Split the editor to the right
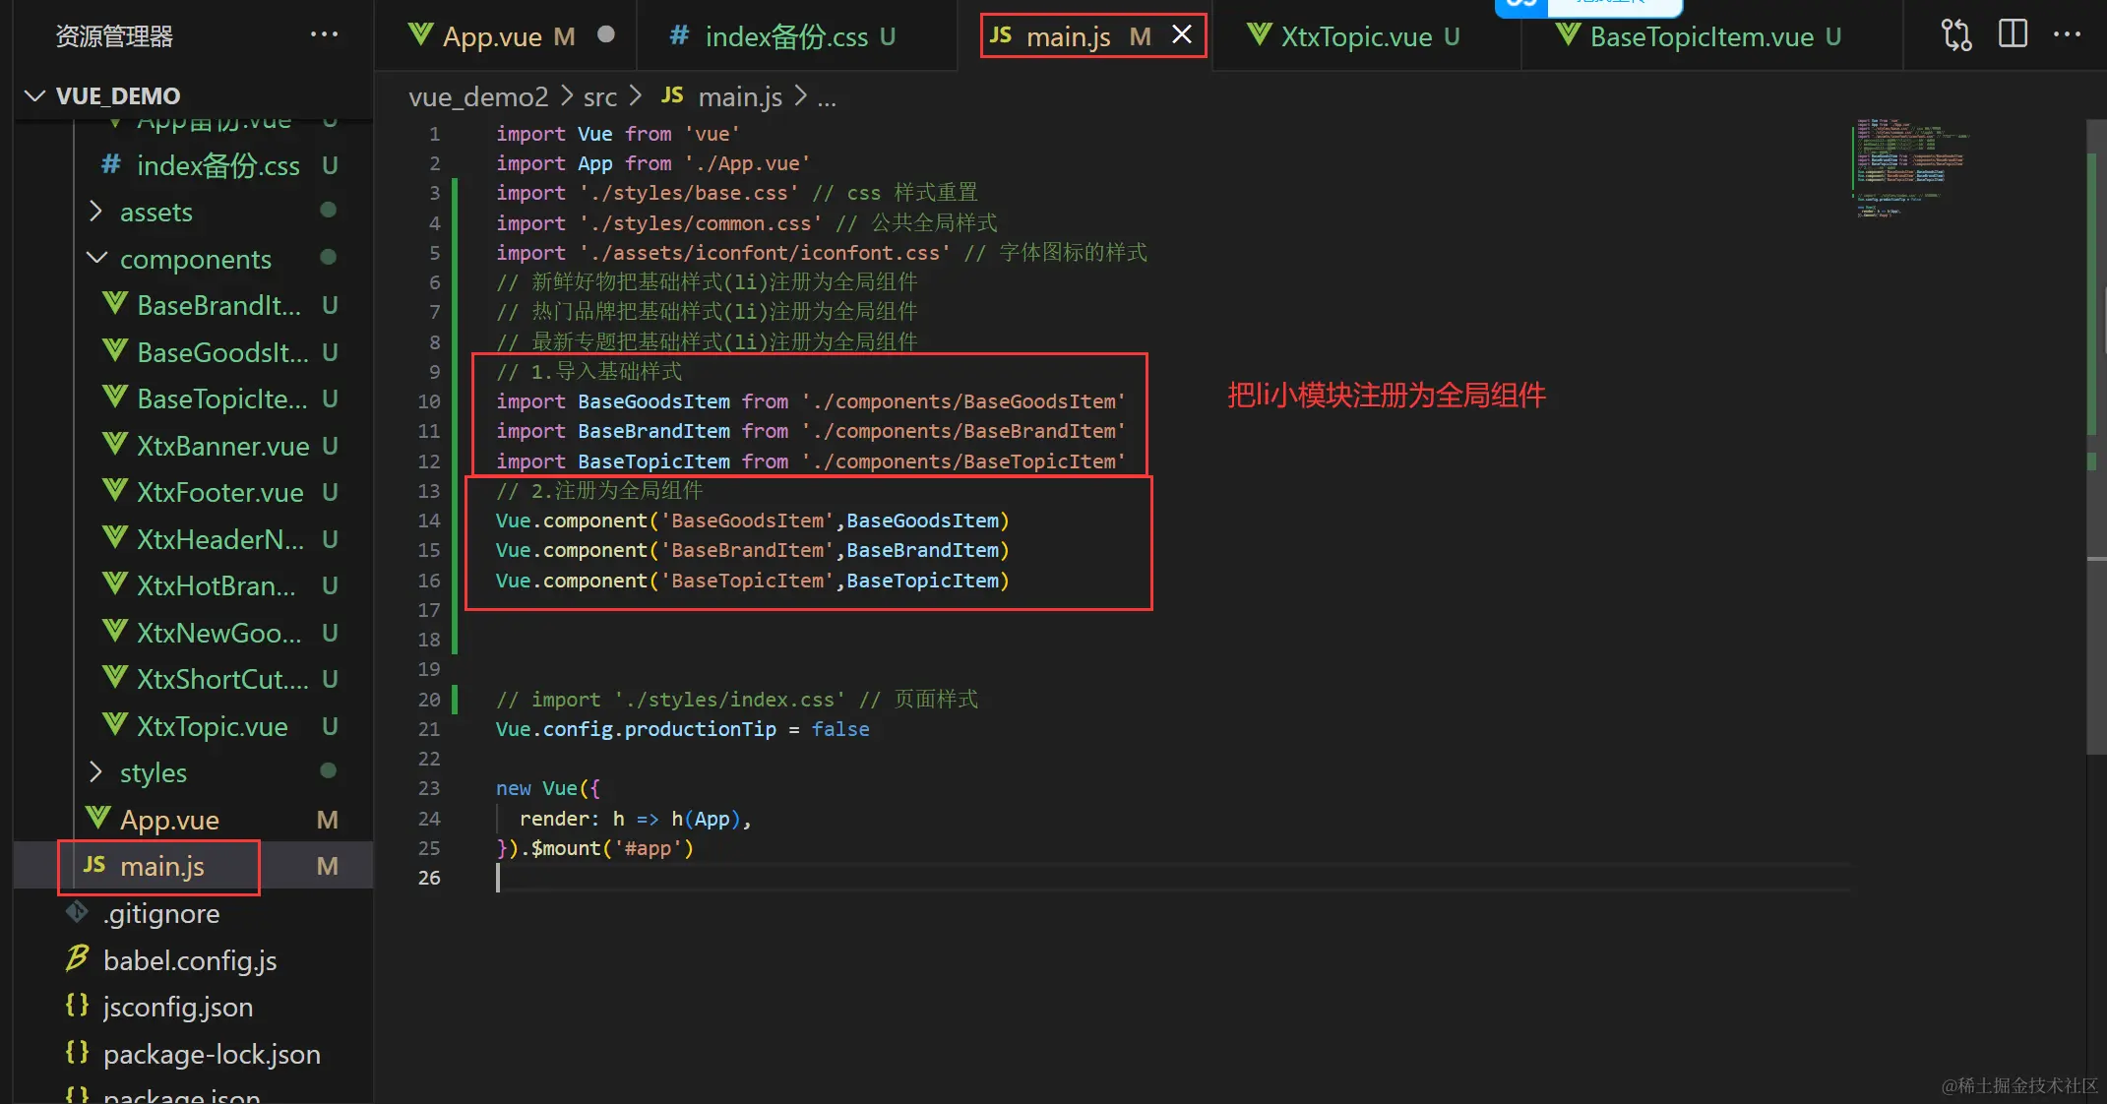Viewport: 2107px width, 1104px height. (x=2013, y=34)
